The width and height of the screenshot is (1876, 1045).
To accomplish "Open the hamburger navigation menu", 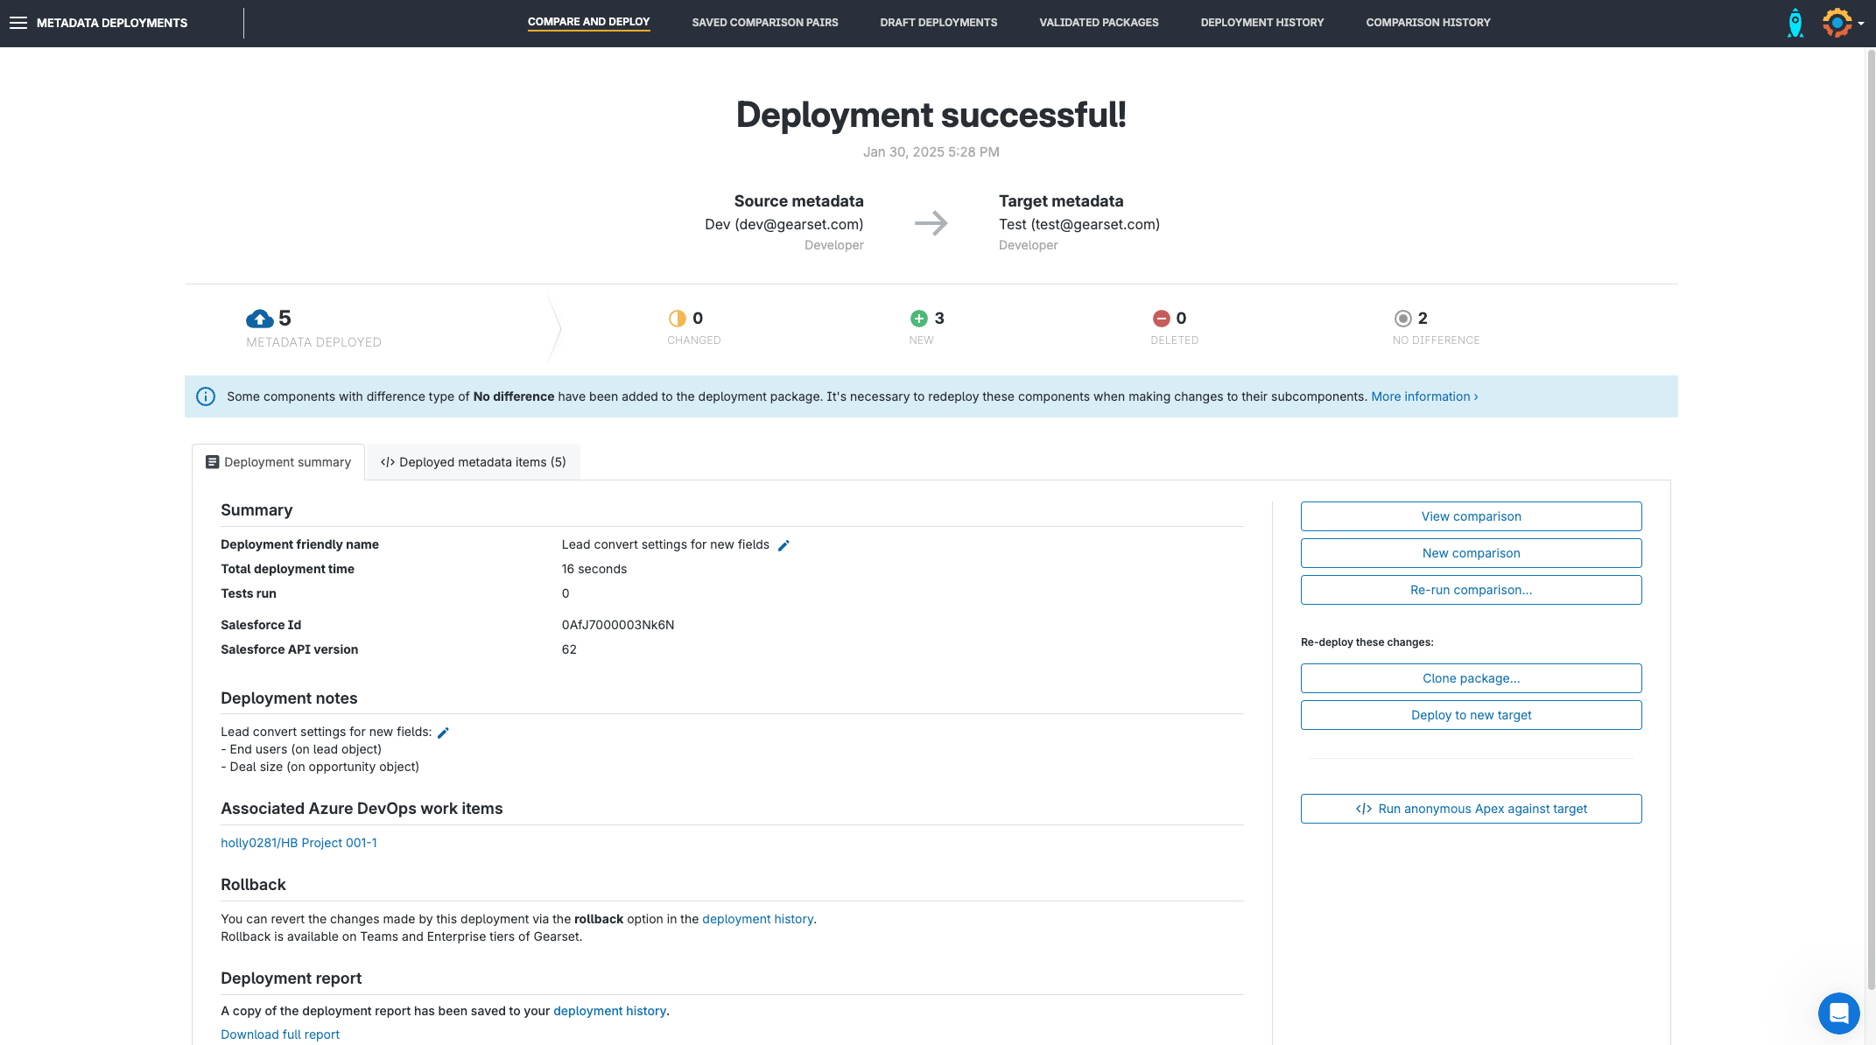I will (18, 23).
